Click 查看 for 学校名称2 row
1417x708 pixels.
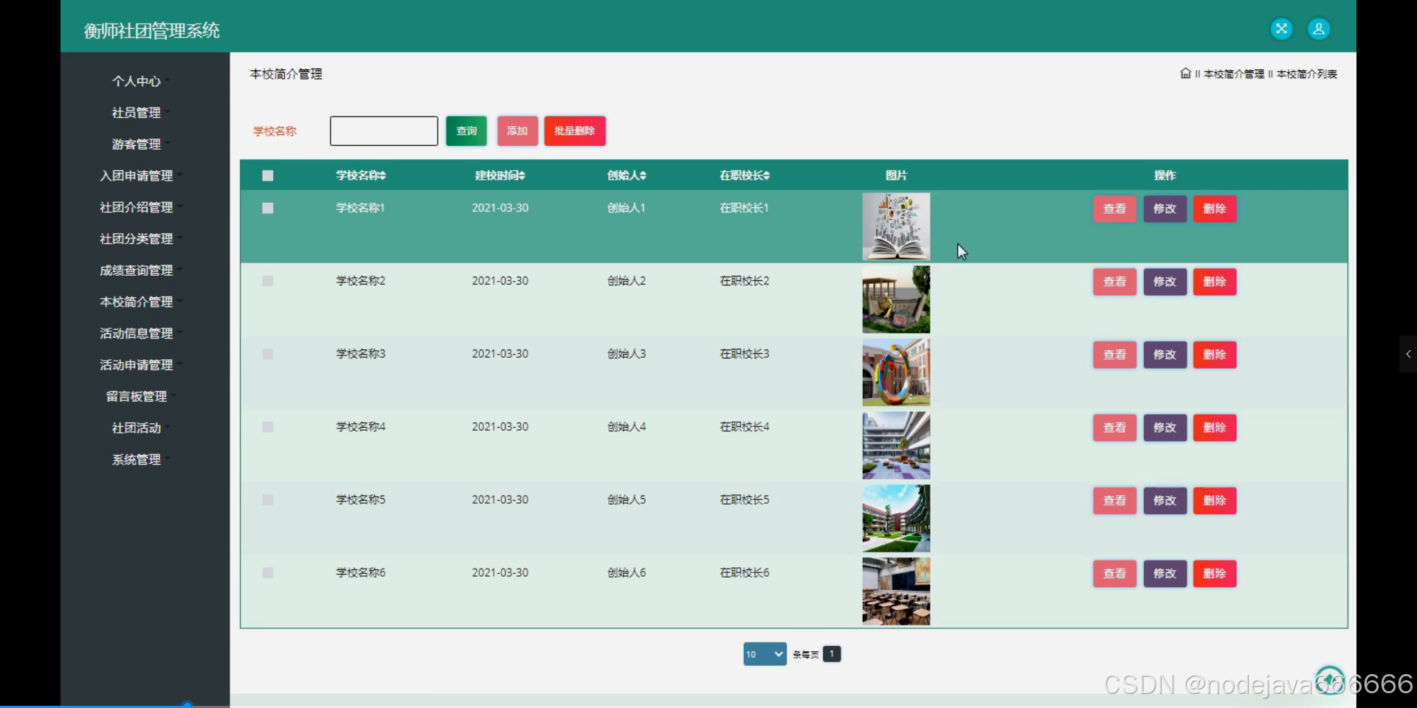[1114, 282]
